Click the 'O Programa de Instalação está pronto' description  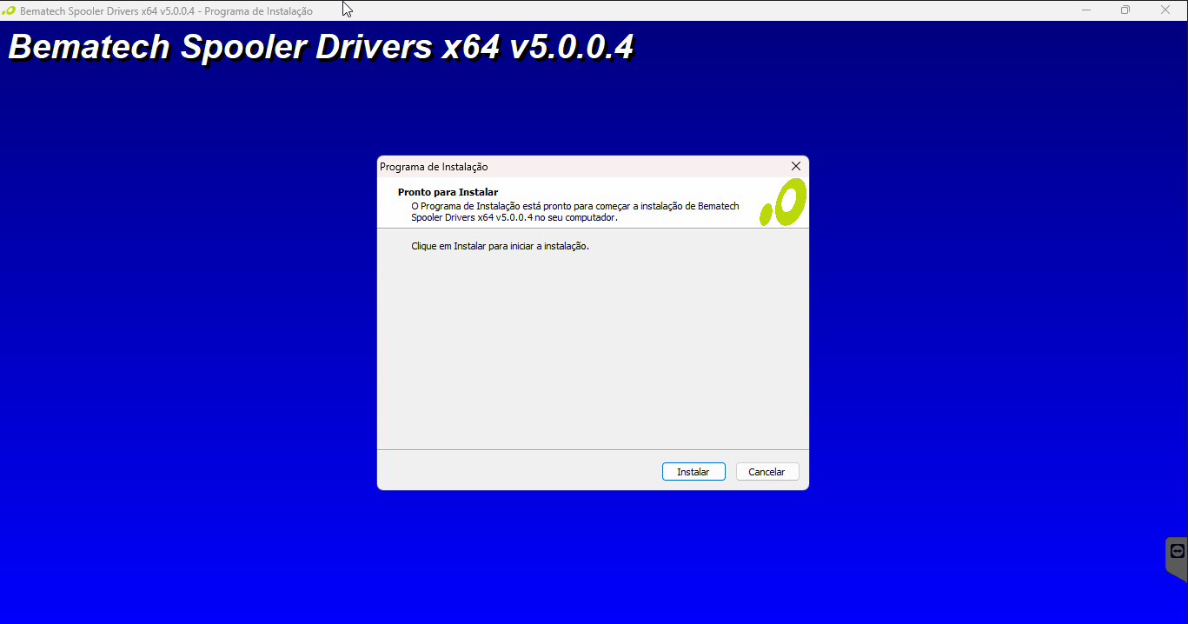[575, 212]
